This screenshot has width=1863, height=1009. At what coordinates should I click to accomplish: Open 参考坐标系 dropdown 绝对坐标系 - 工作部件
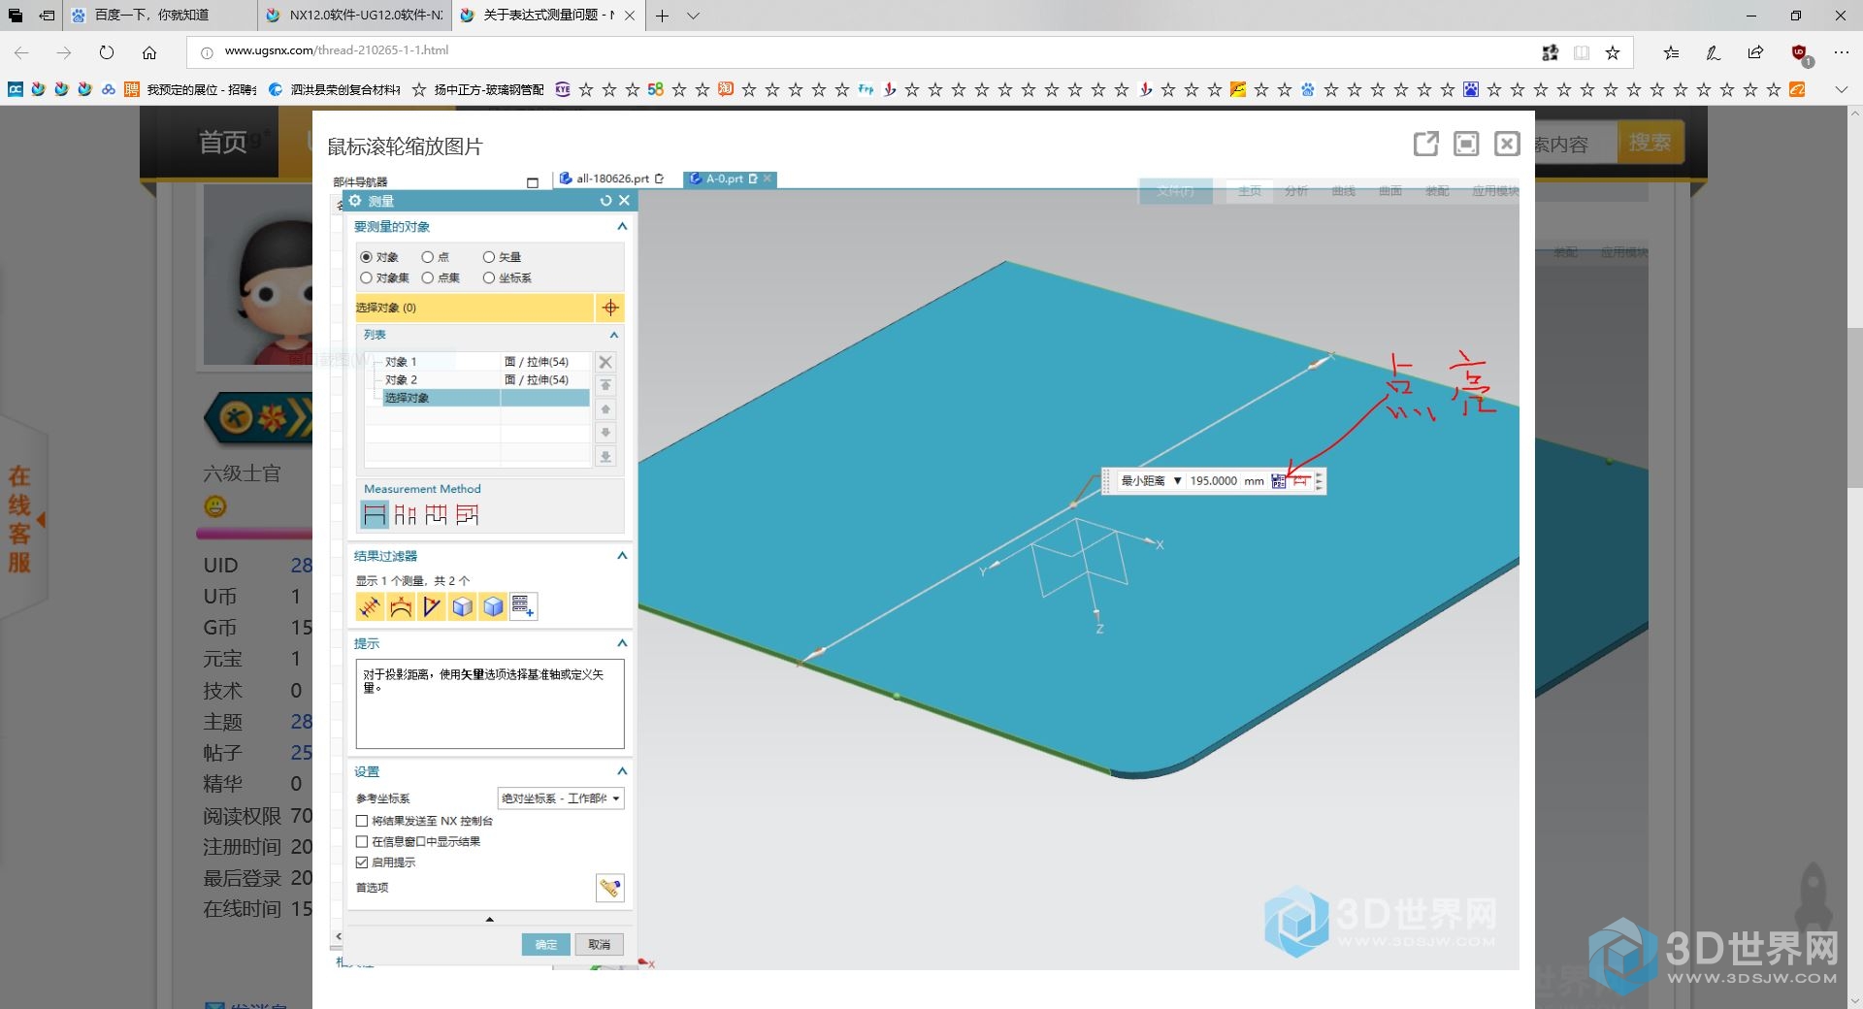click(x=561, y=798)
